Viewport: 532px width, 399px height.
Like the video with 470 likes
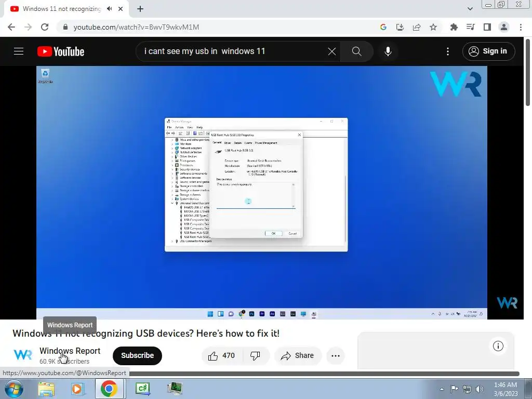point(221,355)
